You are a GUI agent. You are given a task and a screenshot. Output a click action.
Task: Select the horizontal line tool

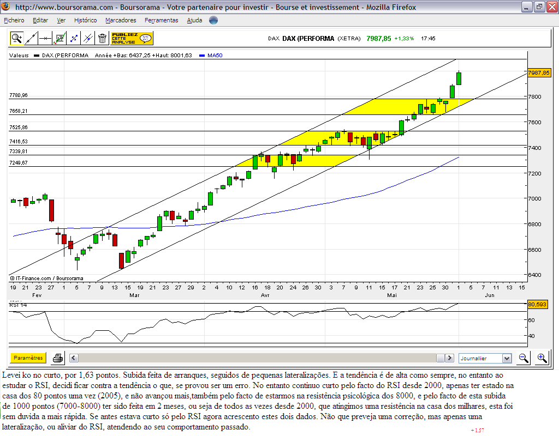(x=45, y=38)
